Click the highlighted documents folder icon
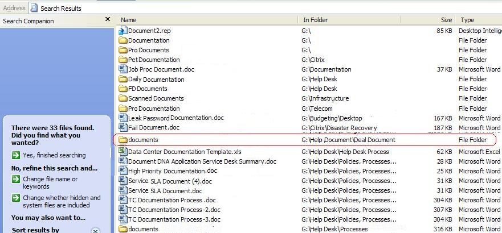This screenshot has width=502, height=233. pos(123,140)
